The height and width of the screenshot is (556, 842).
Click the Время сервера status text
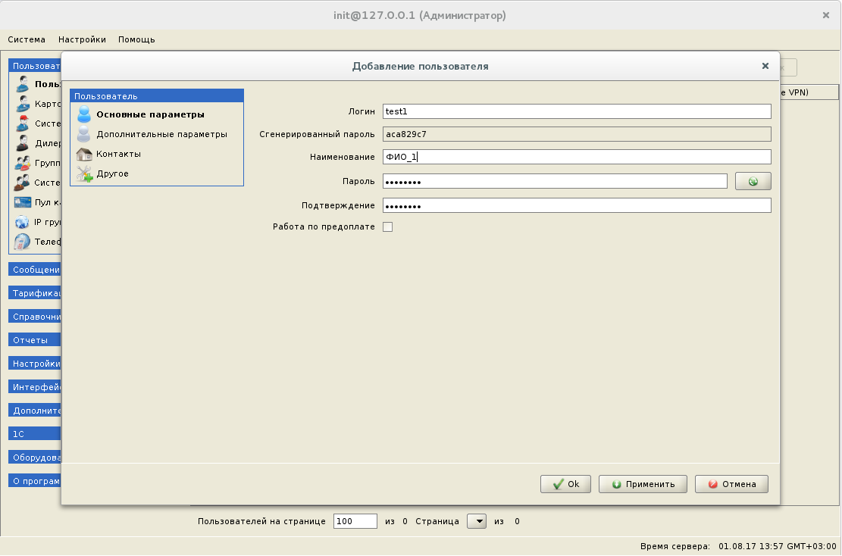pyautogui.click(x=738, y=546)
